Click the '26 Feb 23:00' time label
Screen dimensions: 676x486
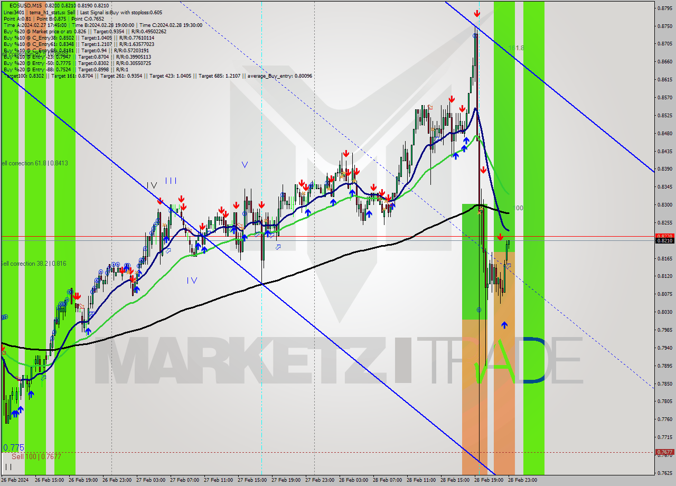coord(117,480)
